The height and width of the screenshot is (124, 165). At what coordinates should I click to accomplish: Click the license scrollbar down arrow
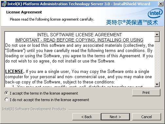pos(157,84)
